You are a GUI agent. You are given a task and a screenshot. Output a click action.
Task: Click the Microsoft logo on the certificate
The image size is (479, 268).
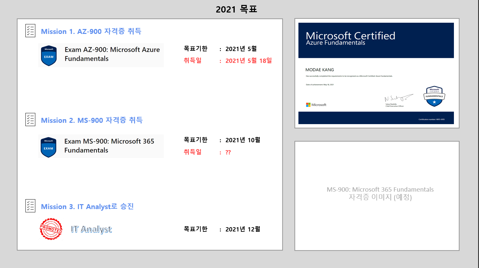(x=316, y=105)
